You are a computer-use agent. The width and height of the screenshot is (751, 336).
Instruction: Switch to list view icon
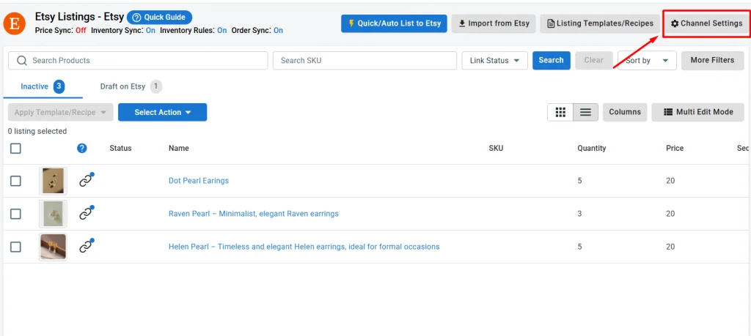585,112
